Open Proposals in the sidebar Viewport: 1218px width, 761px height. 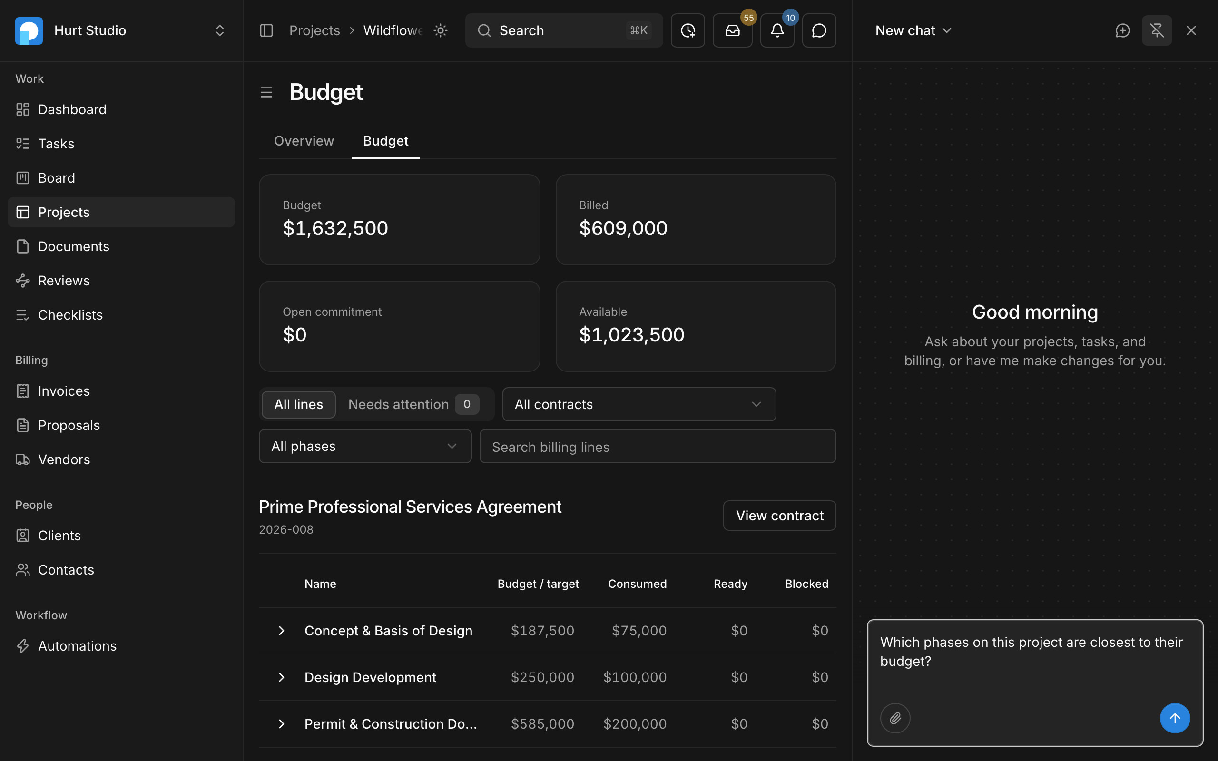(121, 425)
